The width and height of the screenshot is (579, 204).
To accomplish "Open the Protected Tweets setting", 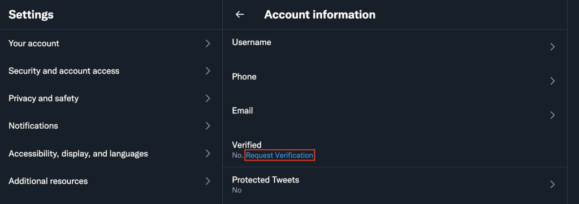I will point(395,184).
